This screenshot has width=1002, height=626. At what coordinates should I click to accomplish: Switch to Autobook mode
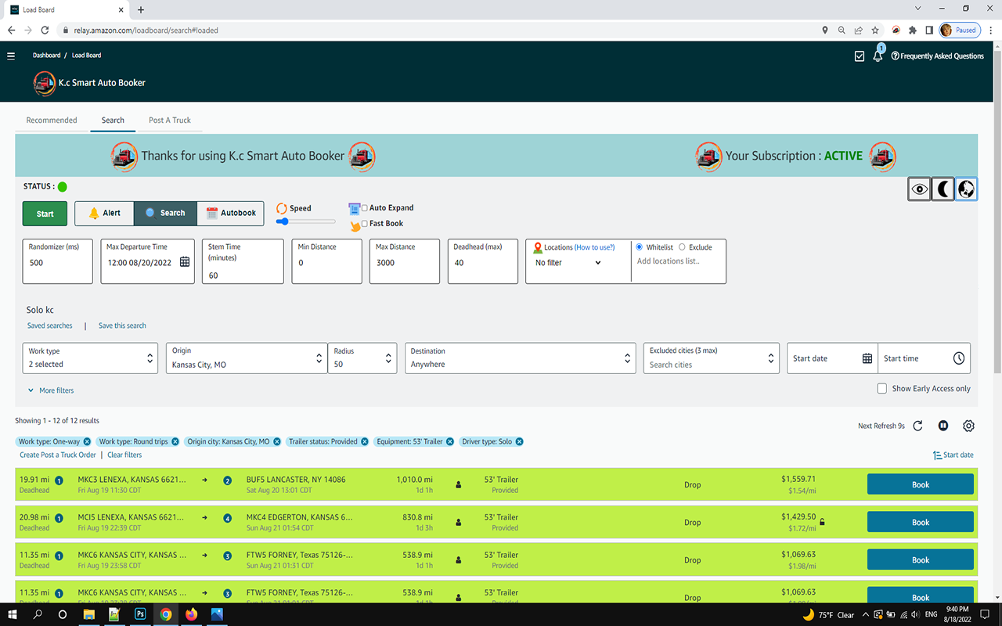(x=231, y=213)
